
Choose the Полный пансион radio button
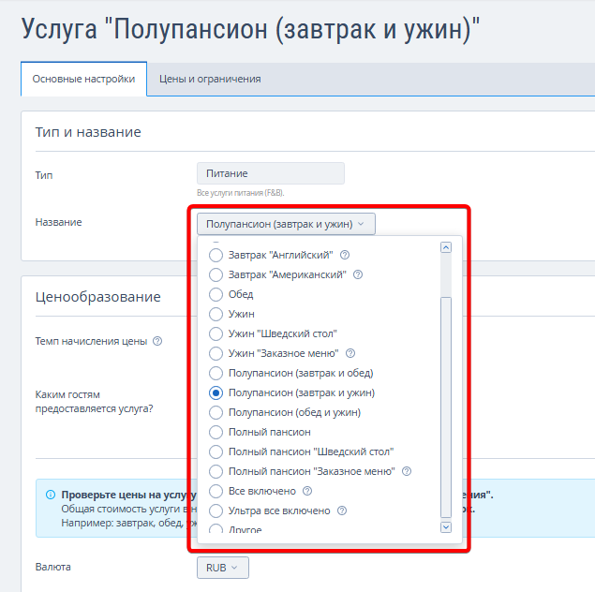(x=216, y=432)
